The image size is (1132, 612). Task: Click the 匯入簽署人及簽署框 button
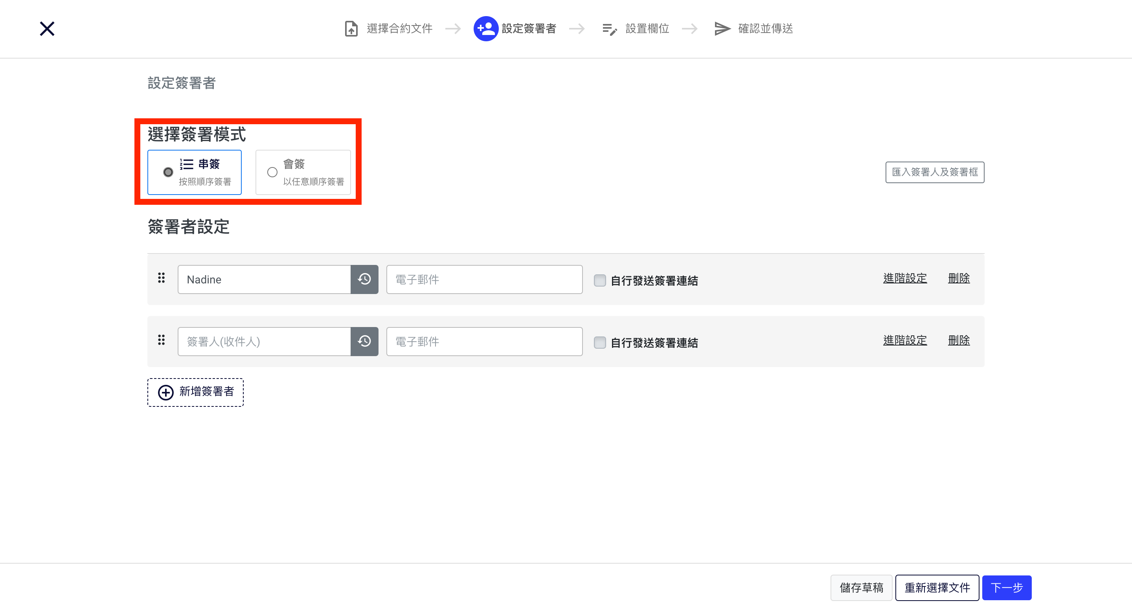(935, 172)
